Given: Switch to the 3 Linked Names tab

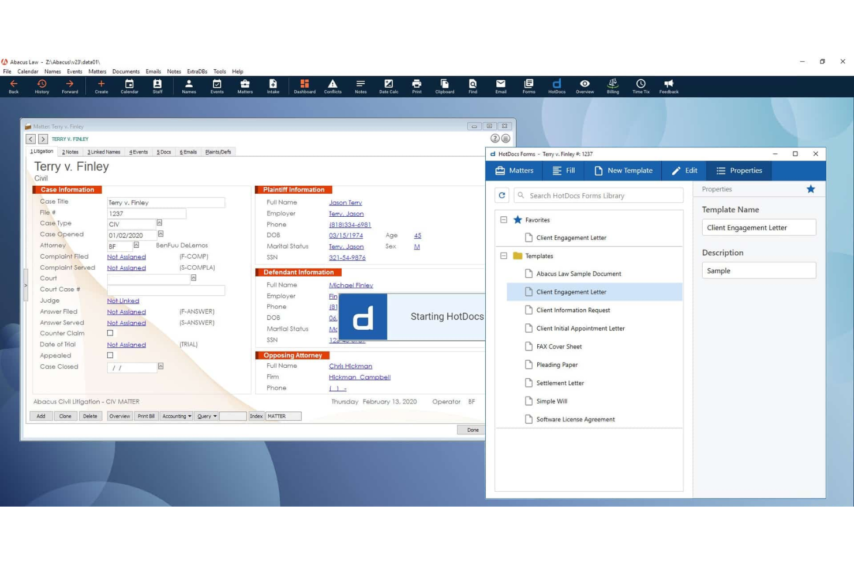Looking at the screenshot, I should click(x=104, y=152).
